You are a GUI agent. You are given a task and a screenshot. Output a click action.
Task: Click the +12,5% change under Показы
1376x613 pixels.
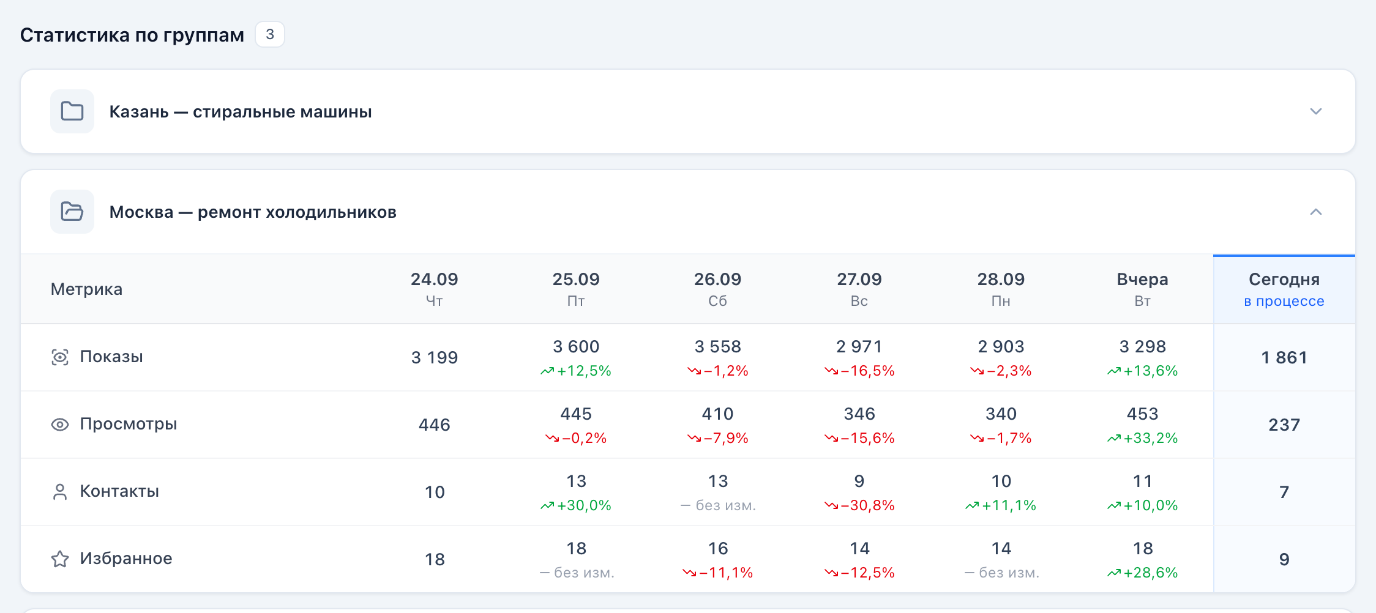[576, 371]
